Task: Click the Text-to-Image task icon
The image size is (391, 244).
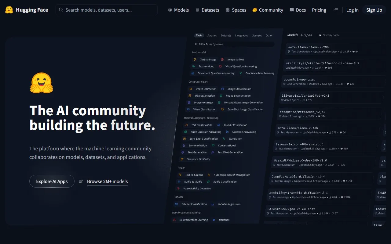Action: coord(195,59)
